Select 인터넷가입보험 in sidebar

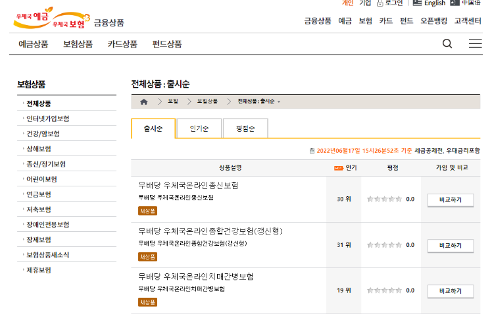(48, 119)
